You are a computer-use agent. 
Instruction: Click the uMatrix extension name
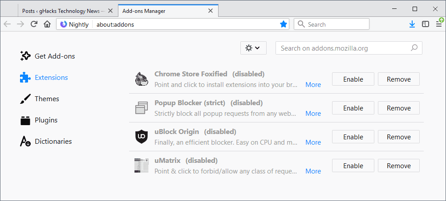pos(167,161)
